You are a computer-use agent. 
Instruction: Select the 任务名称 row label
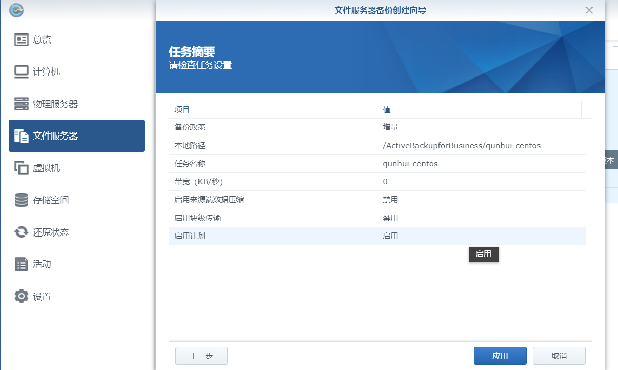pos(190,164)
